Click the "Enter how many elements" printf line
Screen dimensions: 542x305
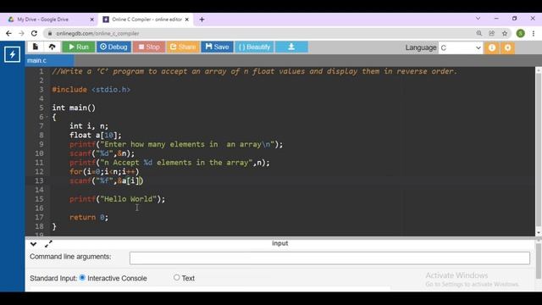[x=176, y=144]
